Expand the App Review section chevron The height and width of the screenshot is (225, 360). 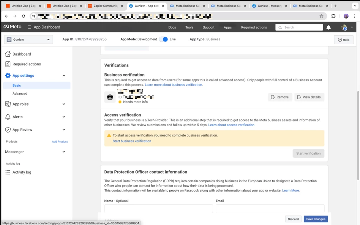tap(64, 130)
